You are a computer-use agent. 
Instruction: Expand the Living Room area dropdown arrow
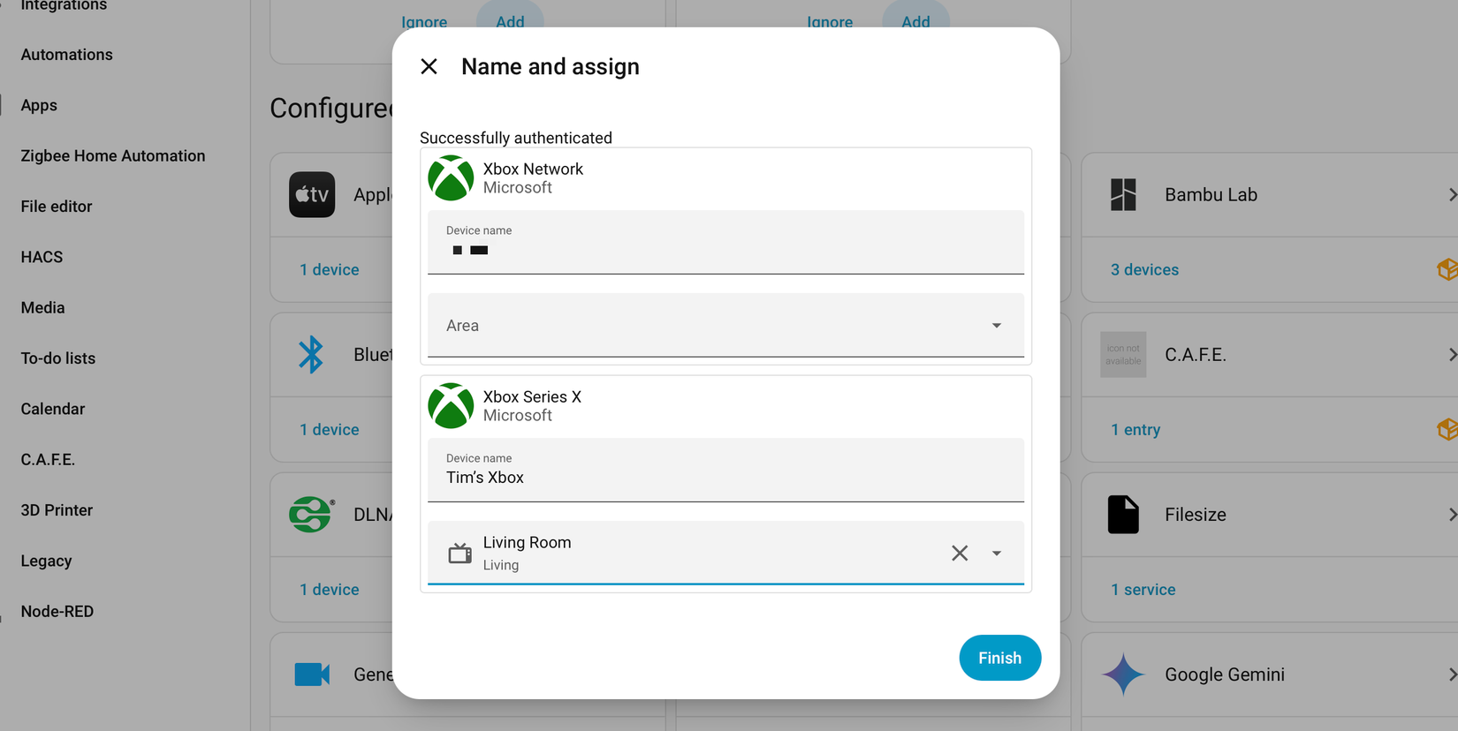(x=997, y=554)
